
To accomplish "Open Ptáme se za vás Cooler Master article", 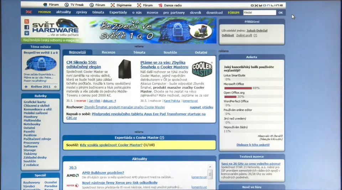I will (164, 65).
